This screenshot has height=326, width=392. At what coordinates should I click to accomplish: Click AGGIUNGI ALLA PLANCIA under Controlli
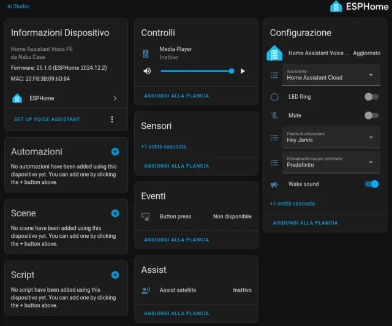click(176, 96)
